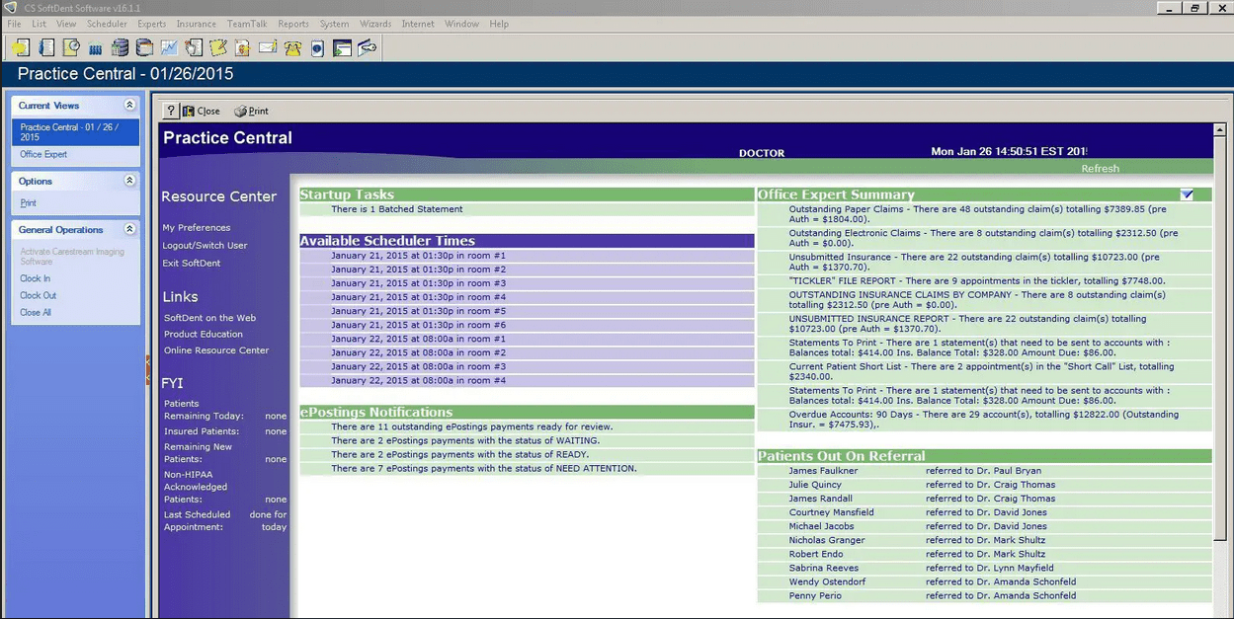Collapse the Current Views panel
Image resolution: width=1234 pixels, height=619 pixels.
[x=129, y=106]
